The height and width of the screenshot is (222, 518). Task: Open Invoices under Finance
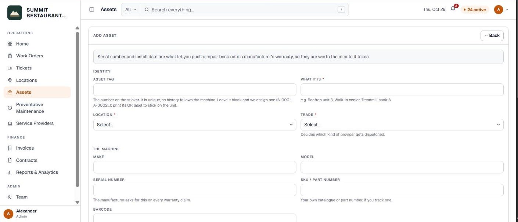tap(37, 148)
